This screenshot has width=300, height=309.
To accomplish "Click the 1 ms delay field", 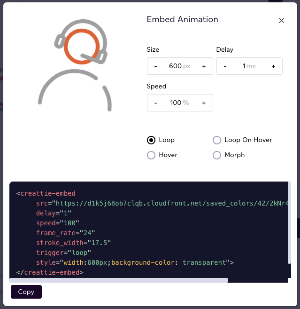I will 249,66.
